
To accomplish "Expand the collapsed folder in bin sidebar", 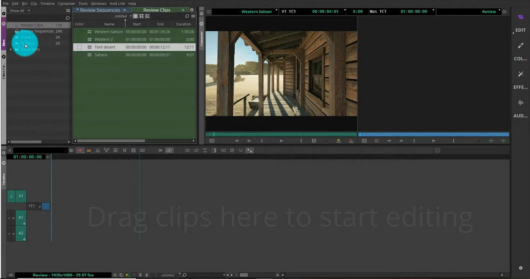I will (x=11, y=49).
